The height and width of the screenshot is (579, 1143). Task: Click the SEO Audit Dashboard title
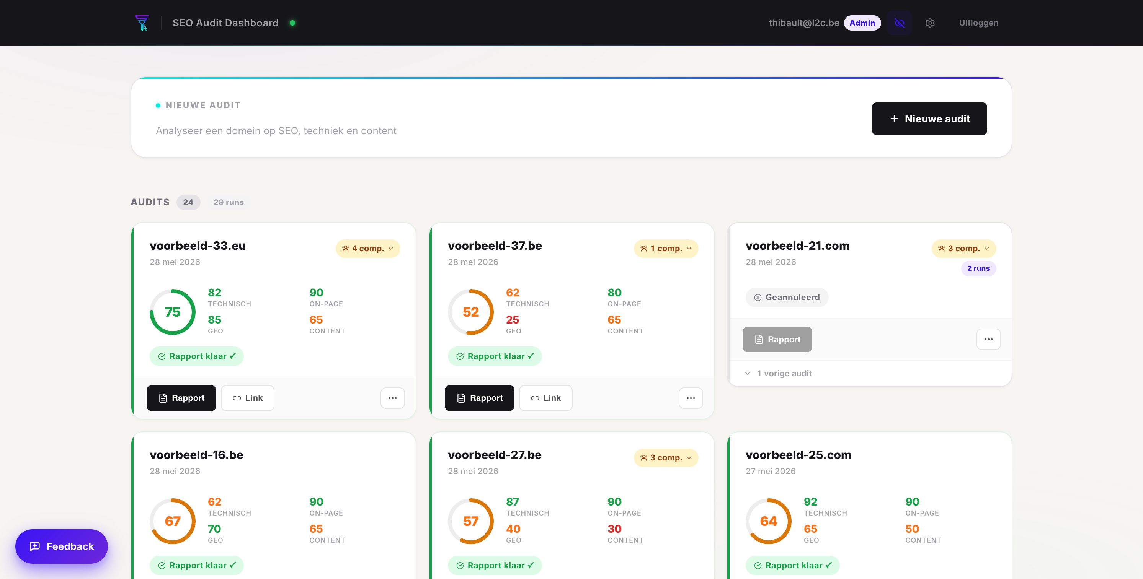tap(225, 23)
